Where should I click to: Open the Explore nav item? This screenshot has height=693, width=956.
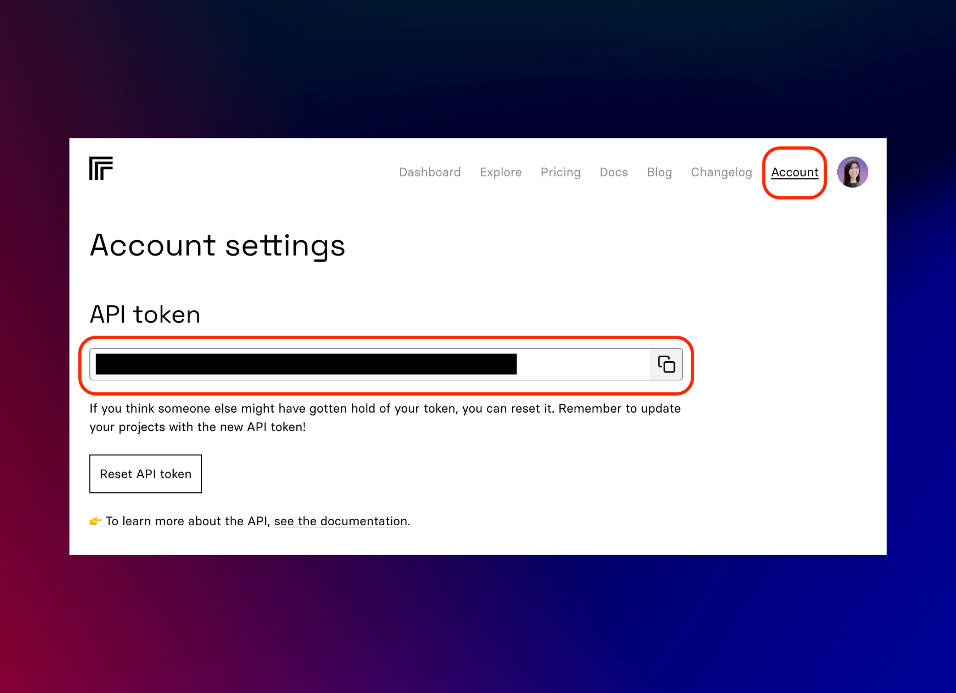coord(500,172)
